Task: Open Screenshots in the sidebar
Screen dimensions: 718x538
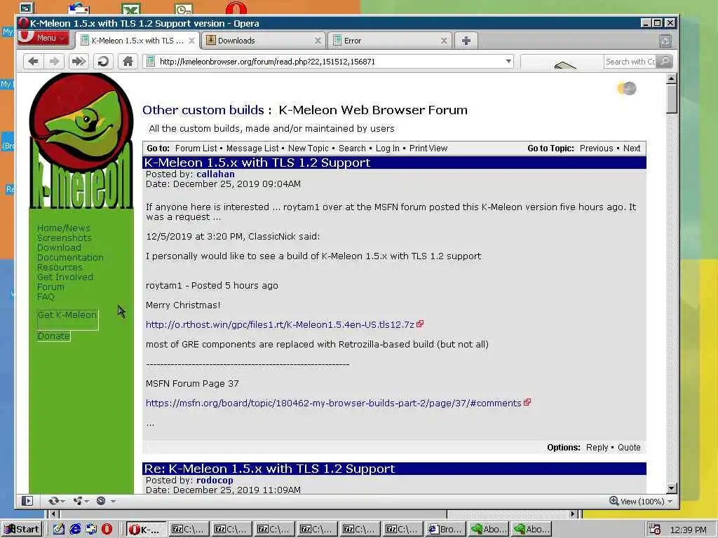Action: (x=64, y=237)
